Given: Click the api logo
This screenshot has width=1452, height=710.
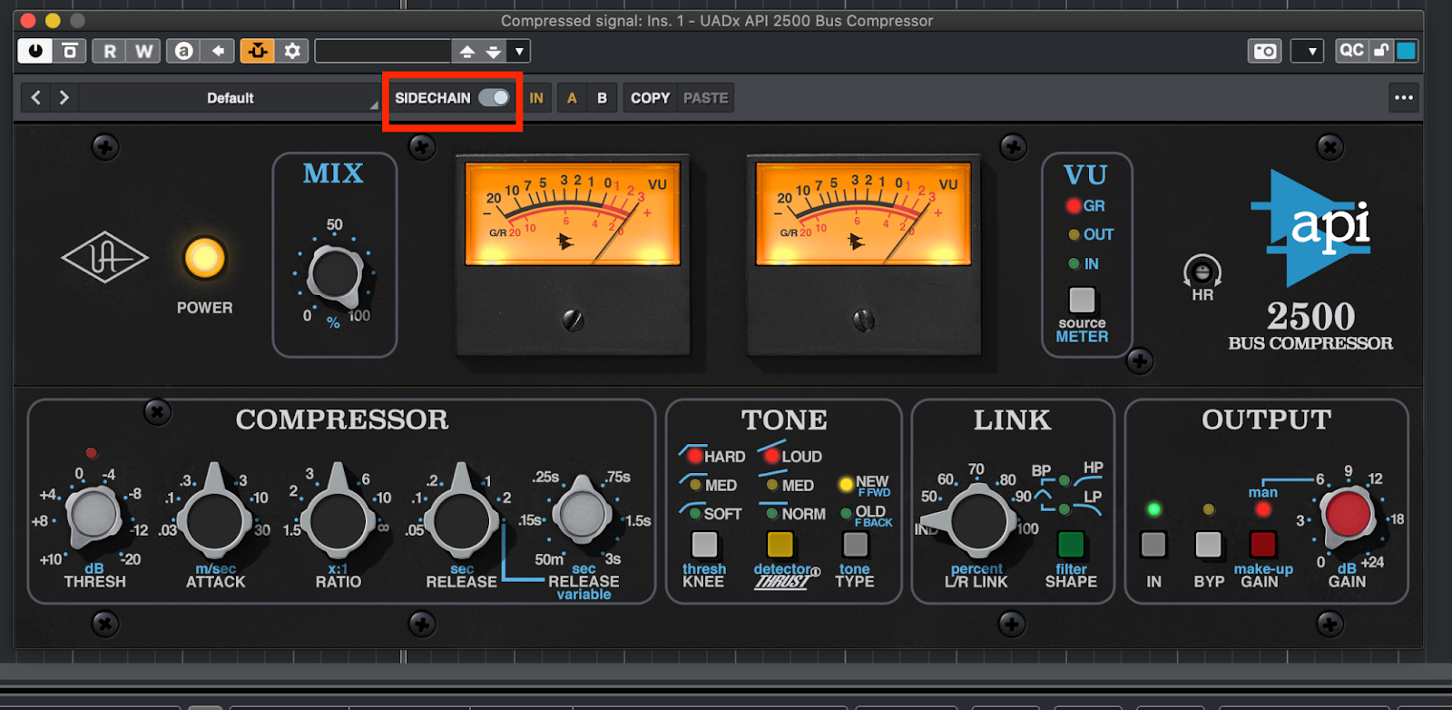Looking at the screenshot, I should [x=1310, y=227].
